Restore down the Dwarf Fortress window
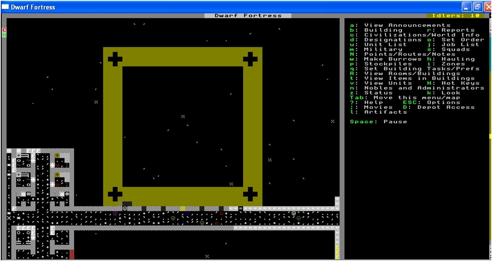Screen dimensions: 492x261 477,7
